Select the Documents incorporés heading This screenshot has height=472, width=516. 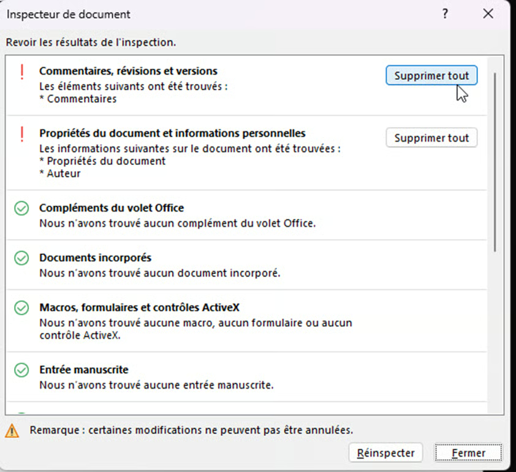pos(95,257)
